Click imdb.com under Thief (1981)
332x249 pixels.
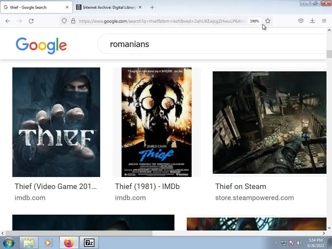tap(130, 198)
